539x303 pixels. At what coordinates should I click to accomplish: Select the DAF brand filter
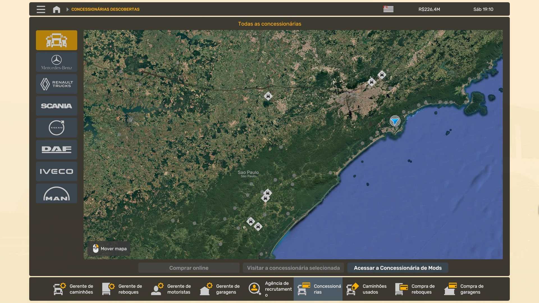click(x=56, y=150)
